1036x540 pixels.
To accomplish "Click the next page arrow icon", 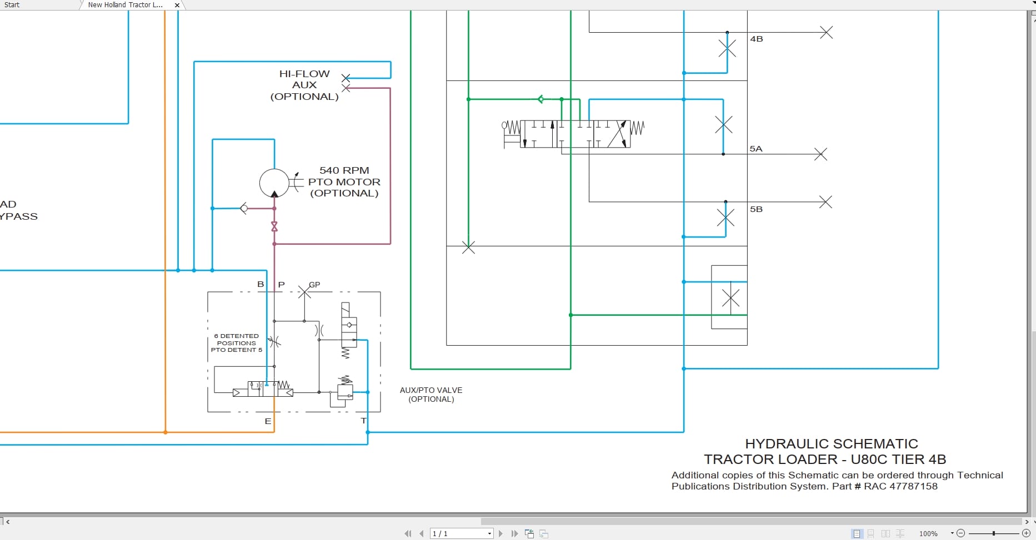I will click(501, 533).
